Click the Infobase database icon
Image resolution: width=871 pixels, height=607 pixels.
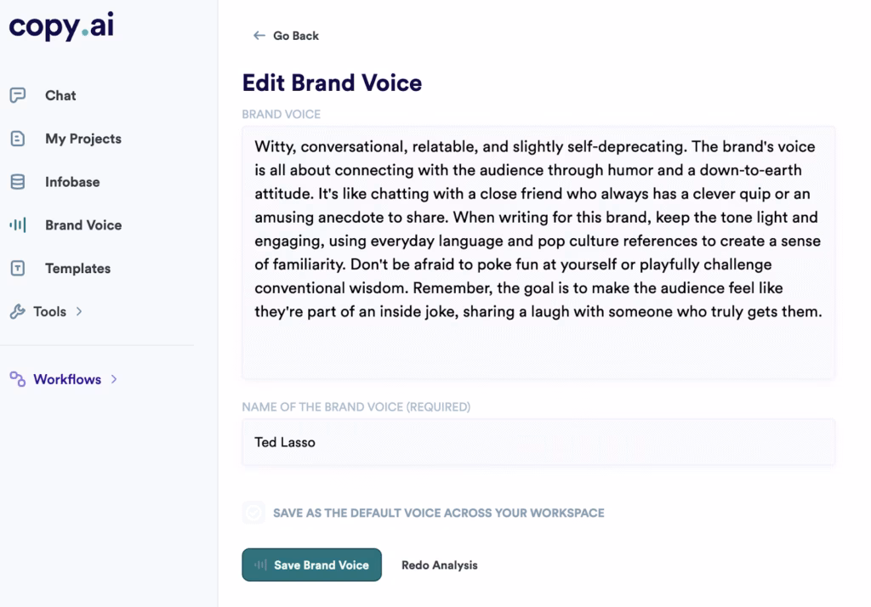(x=17, y=182)
